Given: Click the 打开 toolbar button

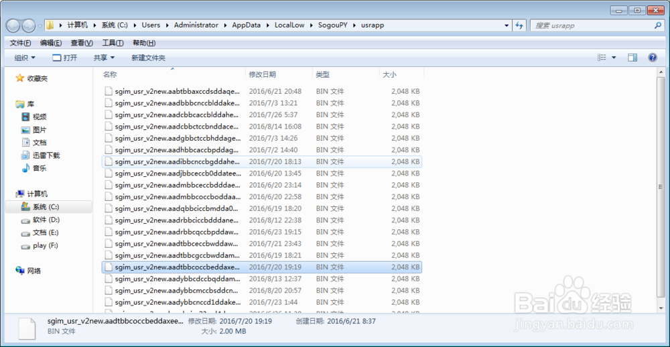Looking at the screenshot, I should pos(64,58).
